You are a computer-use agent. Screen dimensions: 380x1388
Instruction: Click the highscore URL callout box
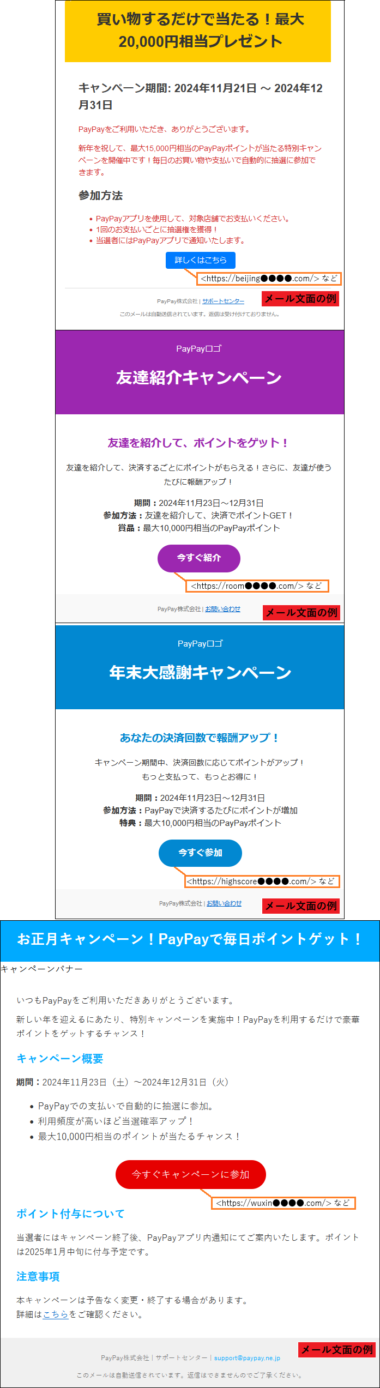(x=261, y=881)
